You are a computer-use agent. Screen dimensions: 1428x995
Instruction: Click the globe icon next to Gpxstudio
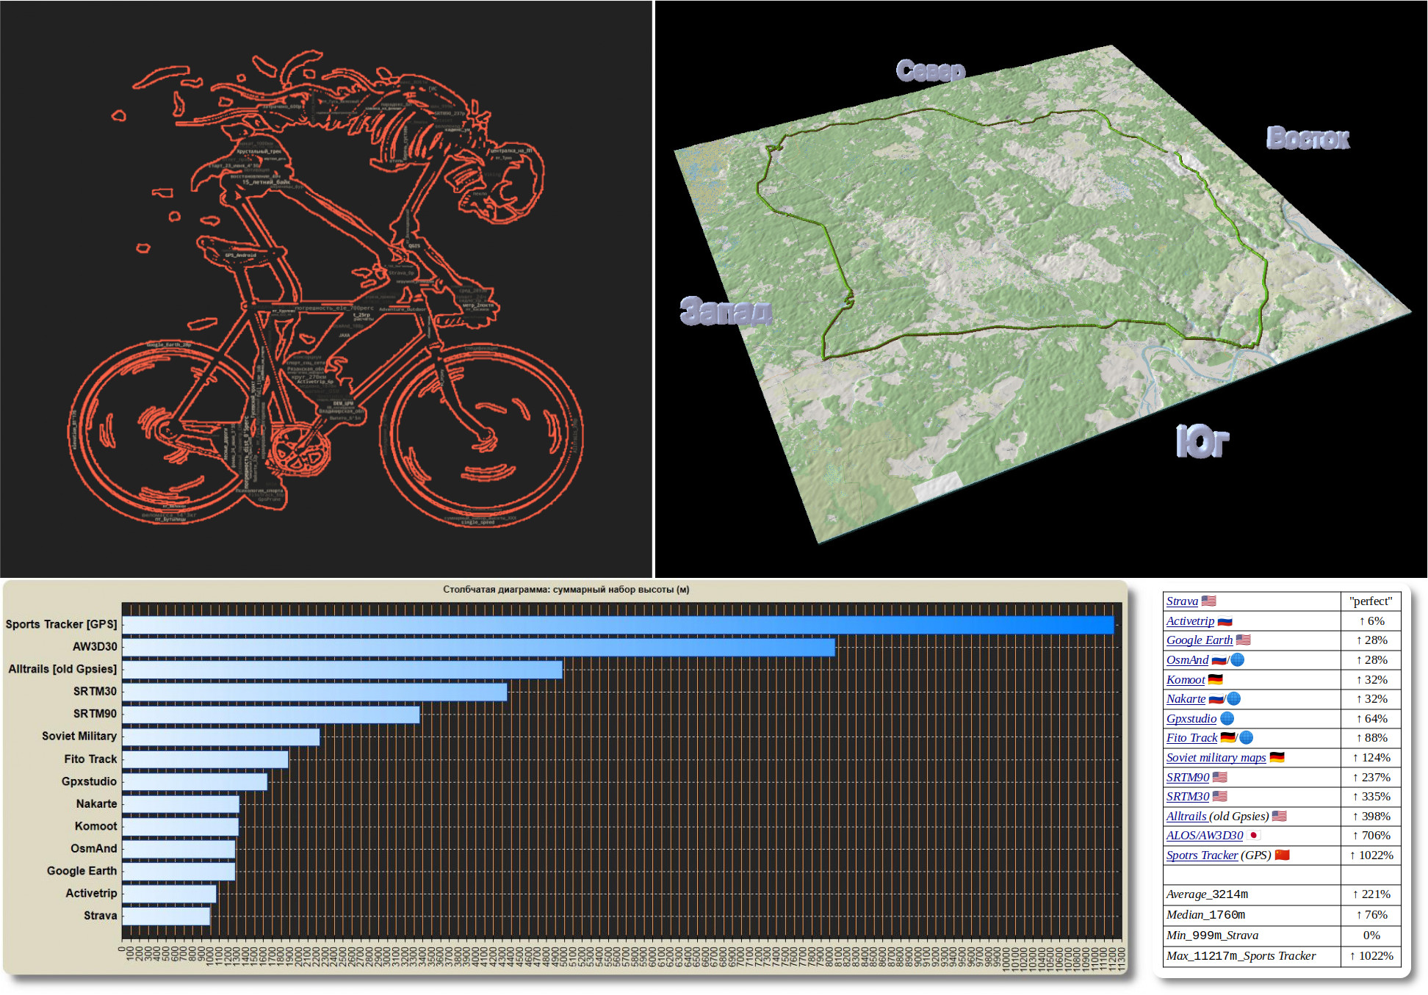[x=1227, y=718]
